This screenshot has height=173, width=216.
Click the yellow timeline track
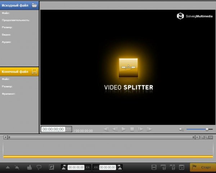[108, 156]
